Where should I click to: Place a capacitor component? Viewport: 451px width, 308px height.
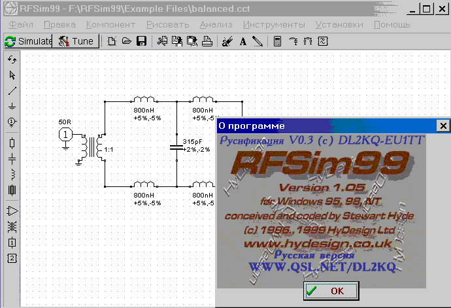pos(12,159)
